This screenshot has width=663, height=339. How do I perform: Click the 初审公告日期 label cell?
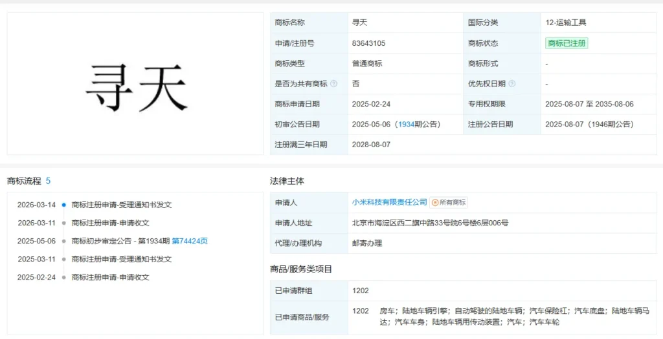[309, 125]
